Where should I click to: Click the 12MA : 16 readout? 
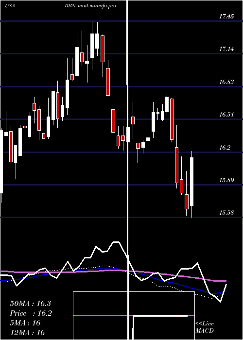[x=27, y=332]
